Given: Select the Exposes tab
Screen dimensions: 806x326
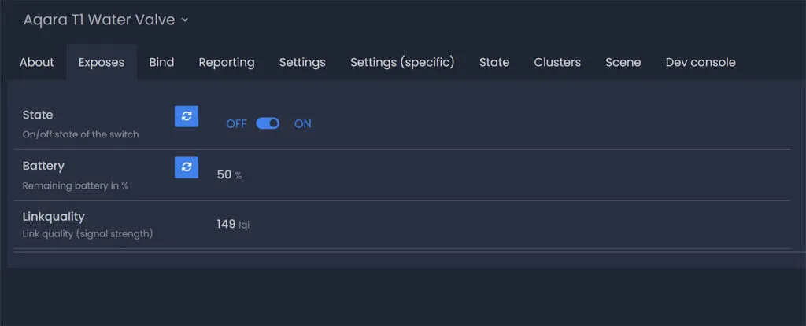Looking at the screenshot, I should pos(102,62).
